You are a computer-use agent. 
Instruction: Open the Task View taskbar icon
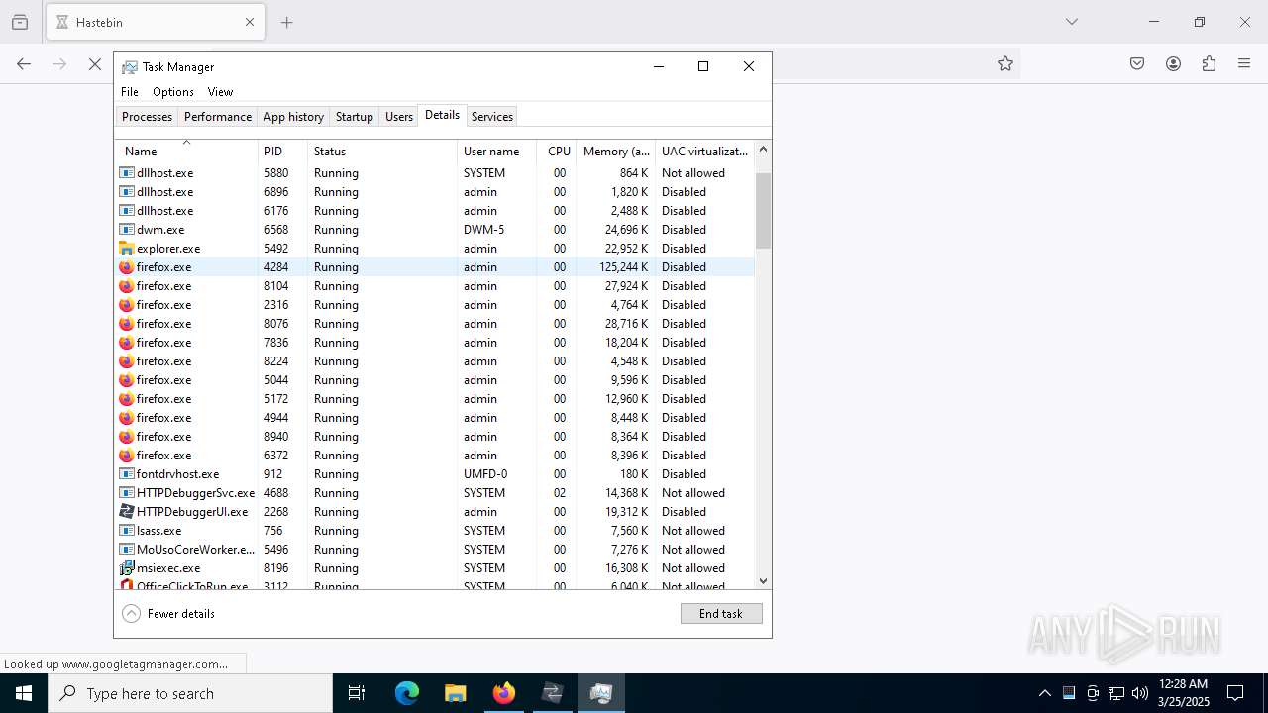click(357, 693)
